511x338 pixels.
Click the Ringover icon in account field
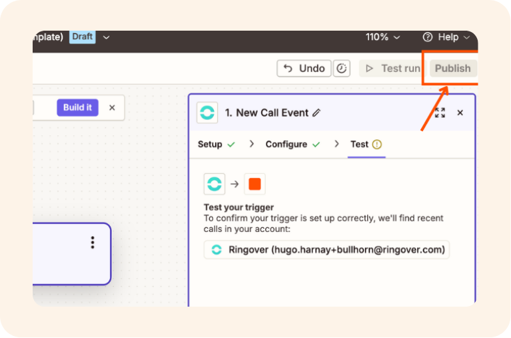pyautogui.click(x=217, y=250)
